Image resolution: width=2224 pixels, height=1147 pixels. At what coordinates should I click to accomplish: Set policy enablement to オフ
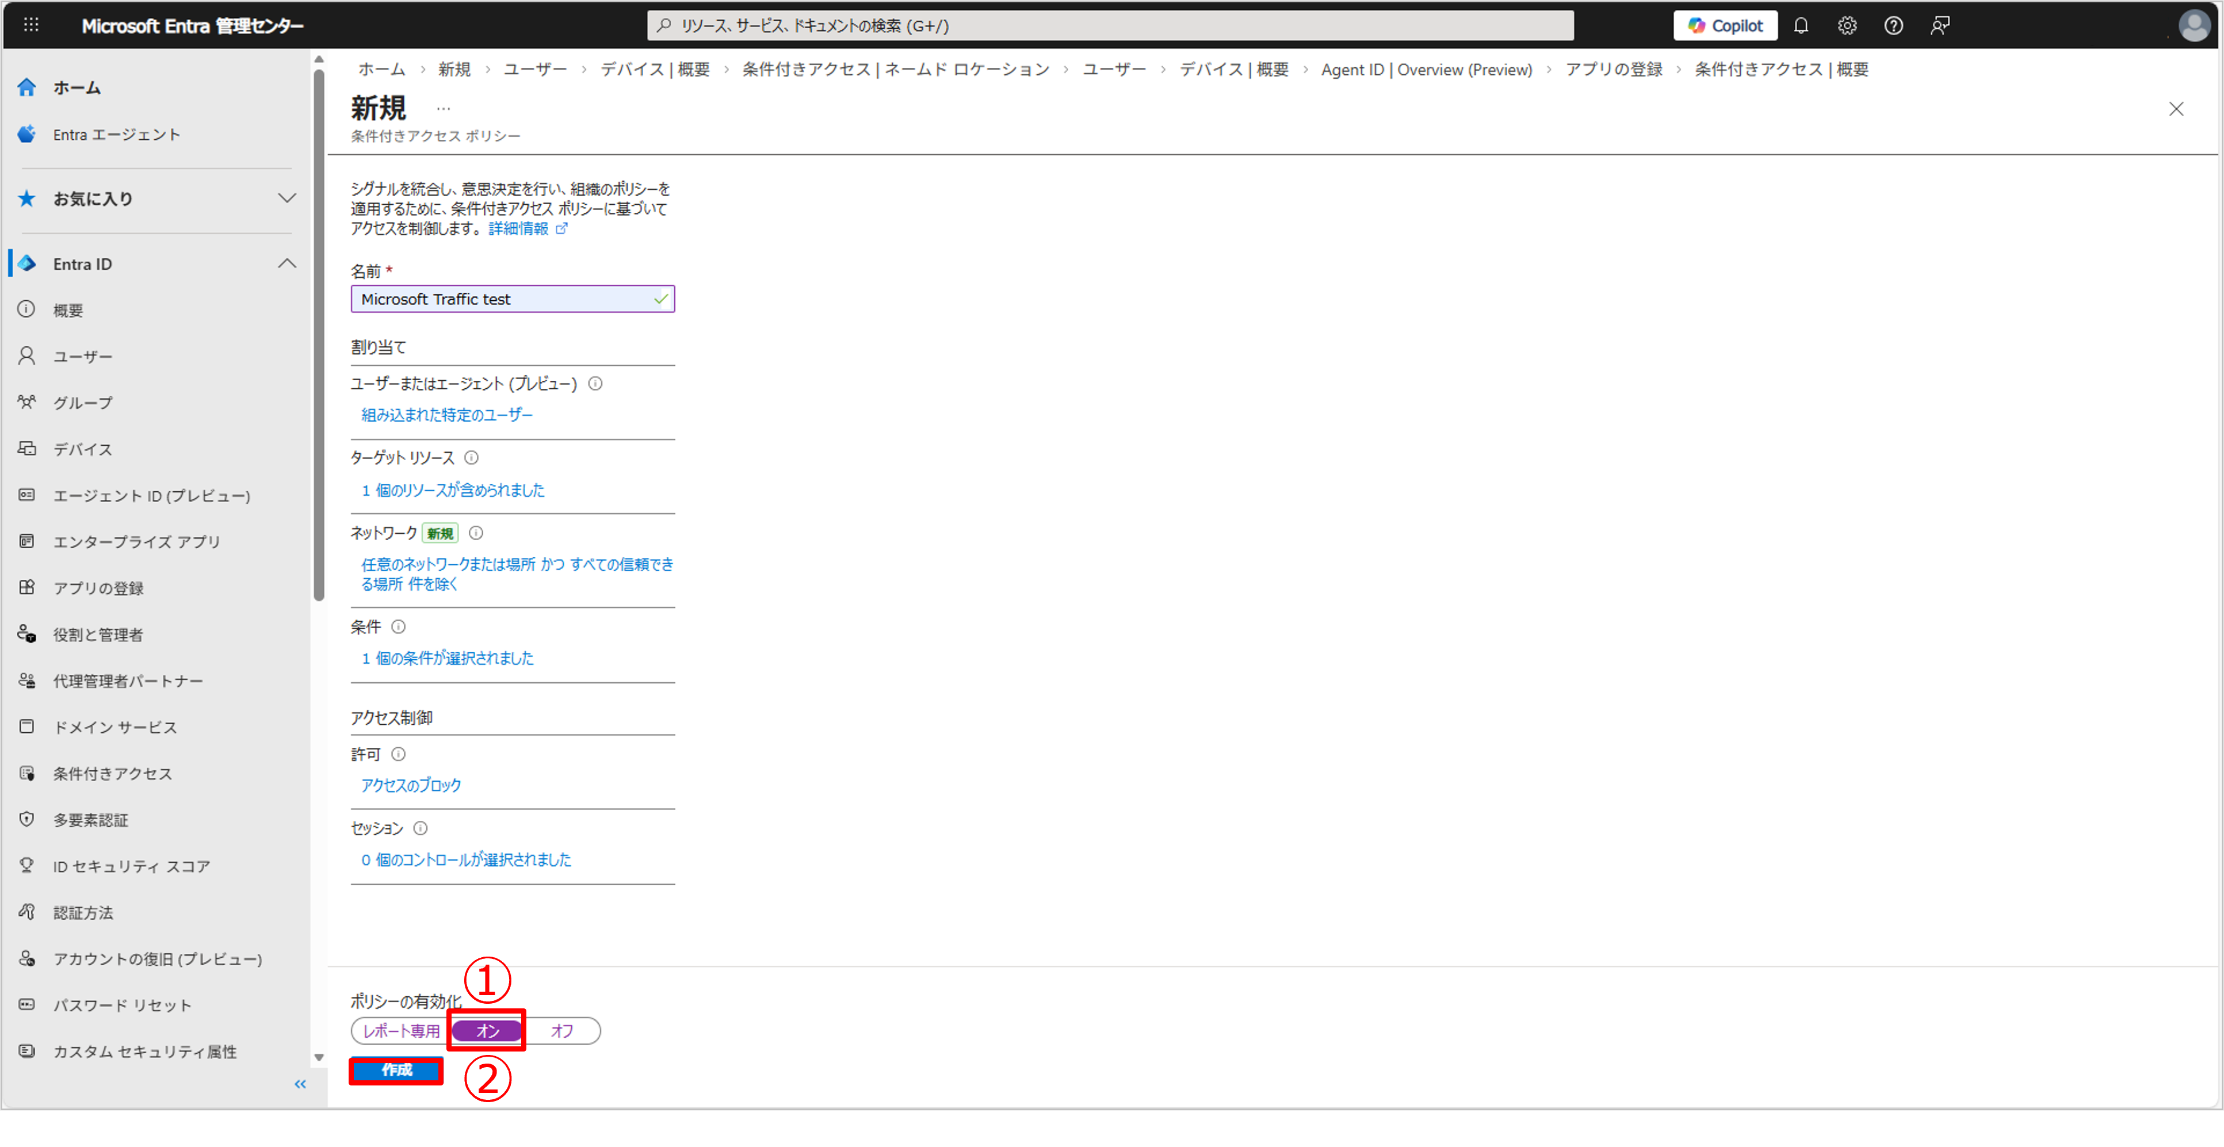click(x=562, y=1031)
